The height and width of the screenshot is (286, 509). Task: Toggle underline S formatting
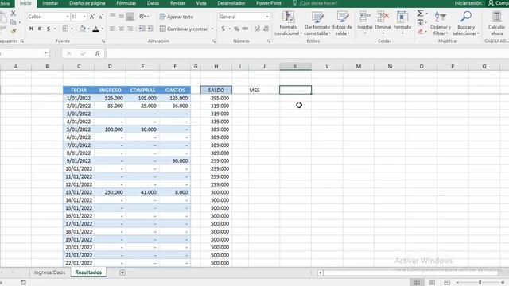[49, 29]
